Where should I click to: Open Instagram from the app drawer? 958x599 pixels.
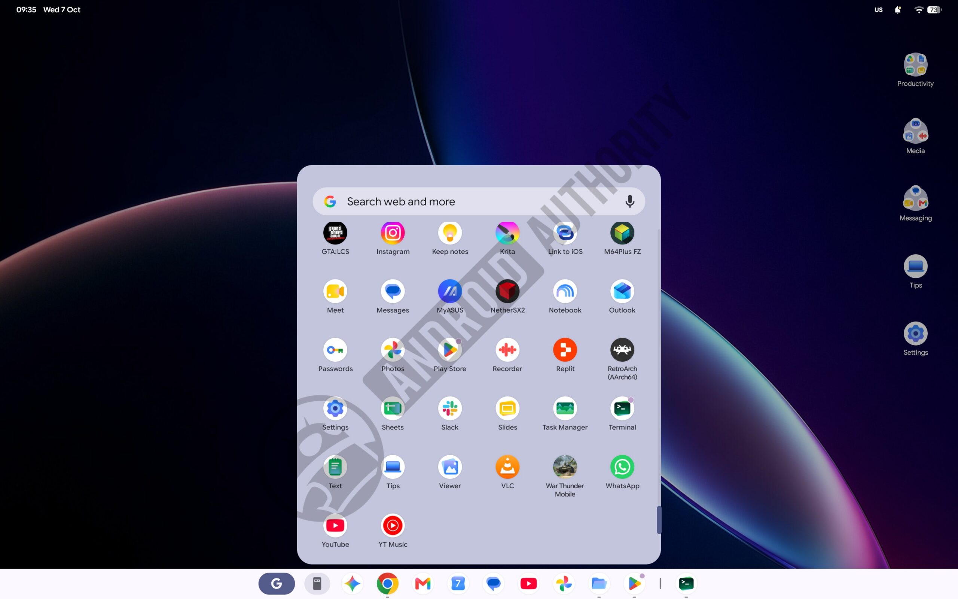392,233
